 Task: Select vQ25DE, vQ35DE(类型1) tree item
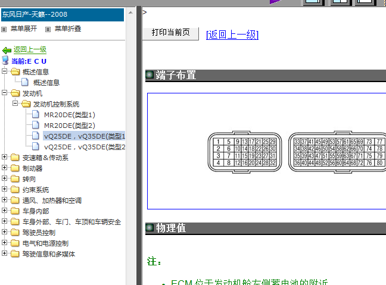pos(85,136)
